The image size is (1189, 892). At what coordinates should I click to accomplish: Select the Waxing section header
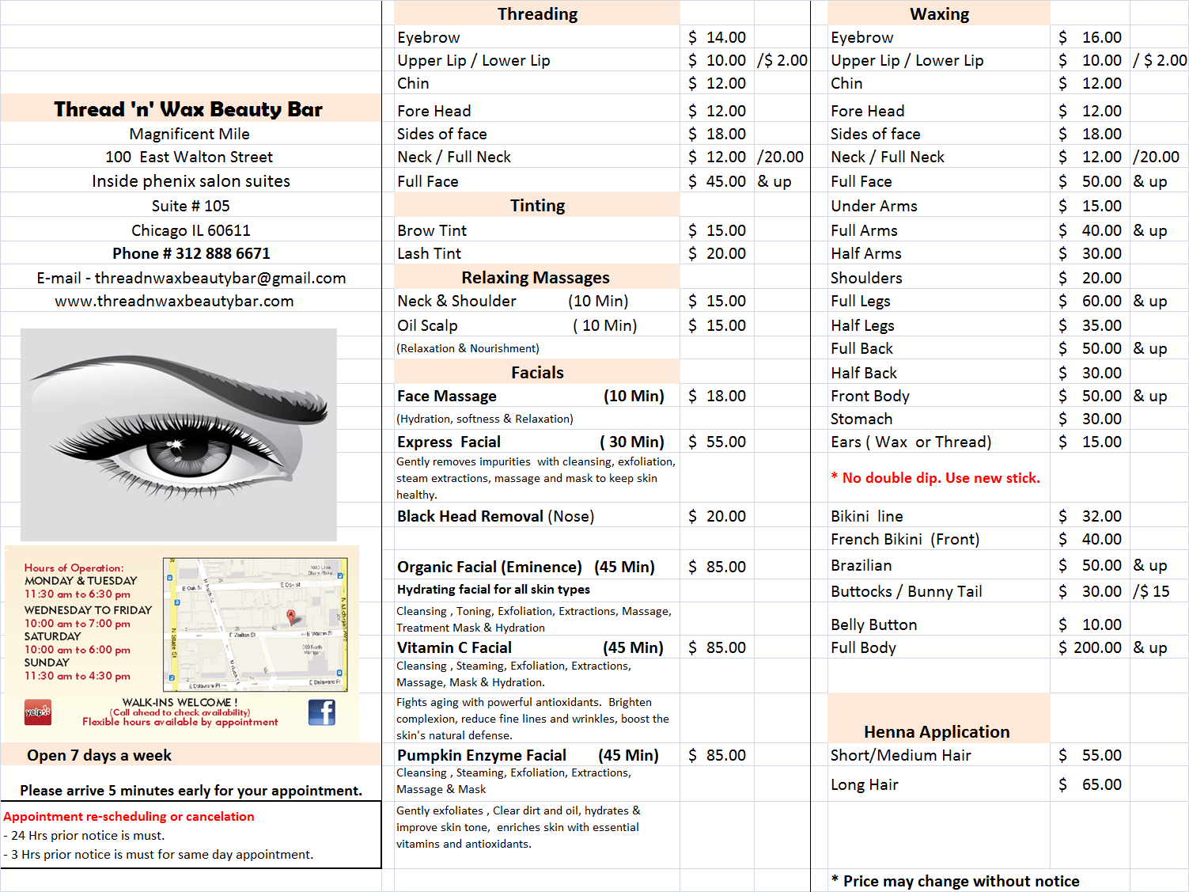click(x=939, y=13)
